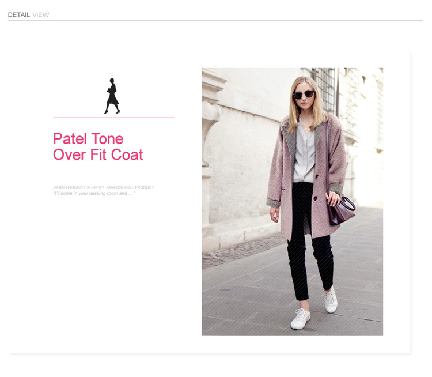
Task: Click the pink divider line under the silhouette
Action: (x=113, y=118)
